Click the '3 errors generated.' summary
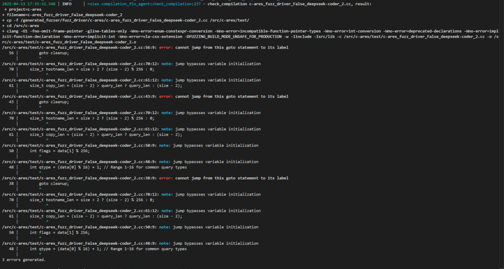The image size is (504, 269). point(24,260)
